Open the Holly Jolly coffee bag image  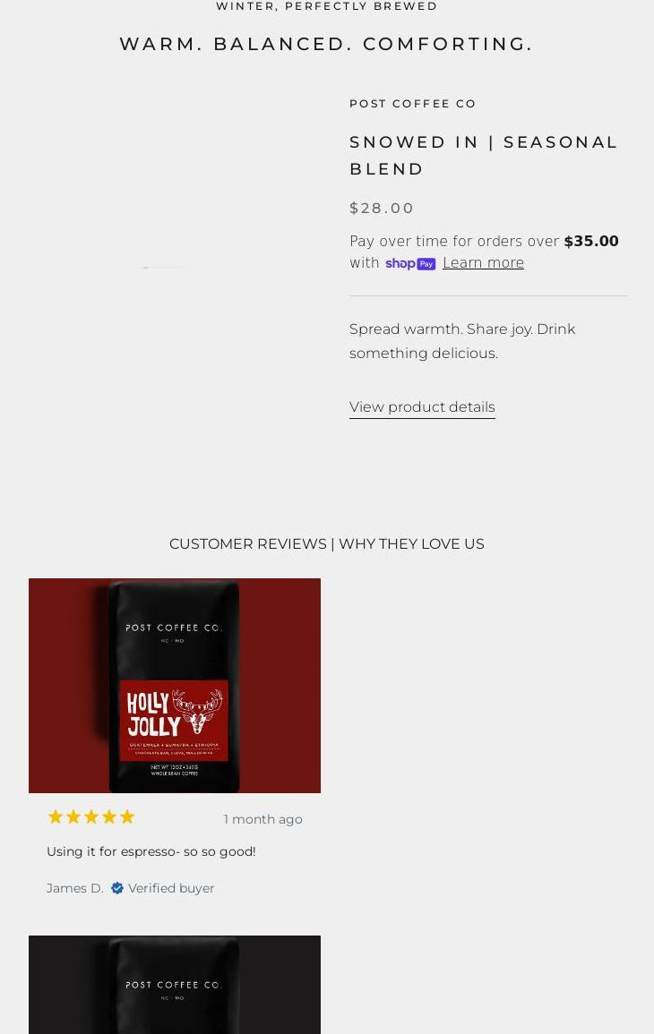tap(174, 685)
